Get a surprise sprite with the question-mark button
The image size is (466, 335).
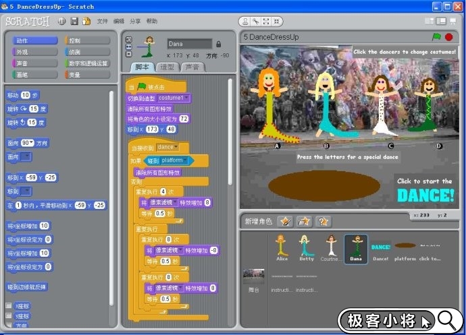323,221
